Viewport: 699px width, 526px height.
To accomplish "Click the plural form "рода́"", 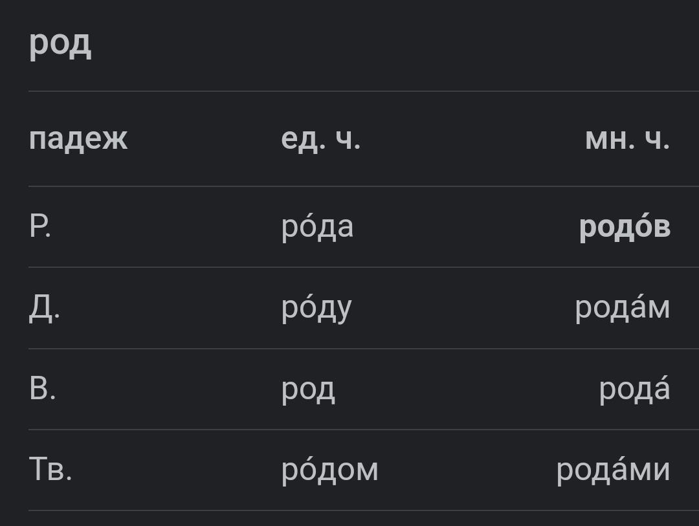I will [634, 389].
